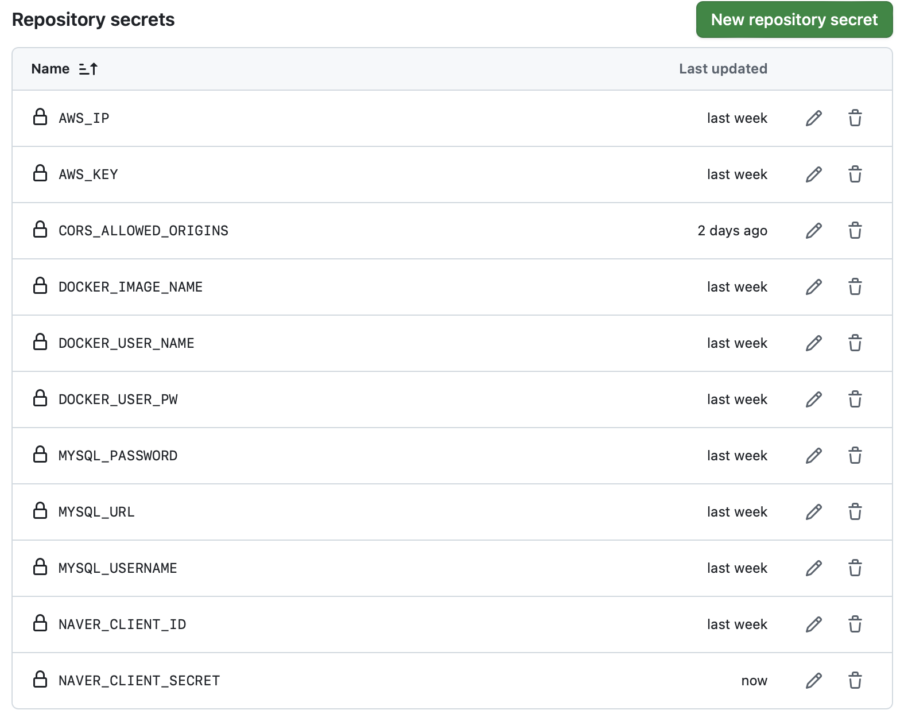Viewport: 908px width, 714px height.
Task: Edit the NAVER_CLIENT_ID secret
Action: click(x=814, y=624)
